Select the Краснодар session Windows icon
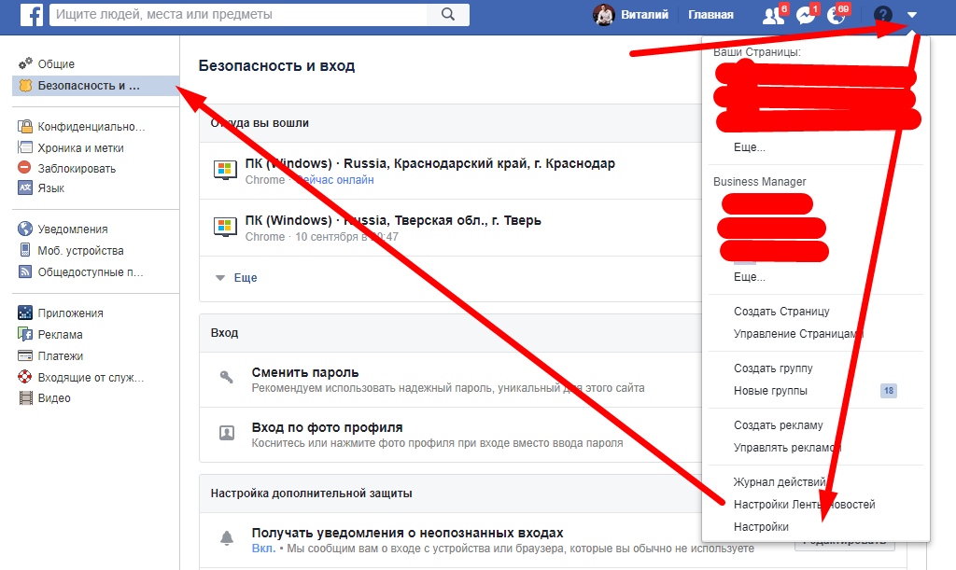Image resolution: width=956 pixels, height=570 pixels. tap(225, 170)
